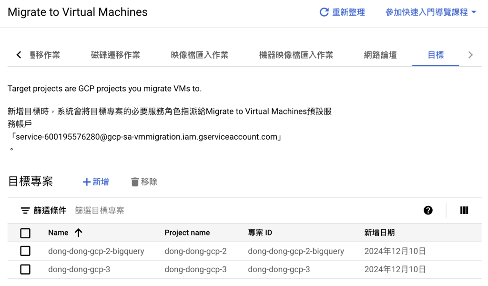Screen dimensions: 488x286
Task: Click the date for dong-dong-gcp-2-bigquery row
Action: tap(395, 251)
